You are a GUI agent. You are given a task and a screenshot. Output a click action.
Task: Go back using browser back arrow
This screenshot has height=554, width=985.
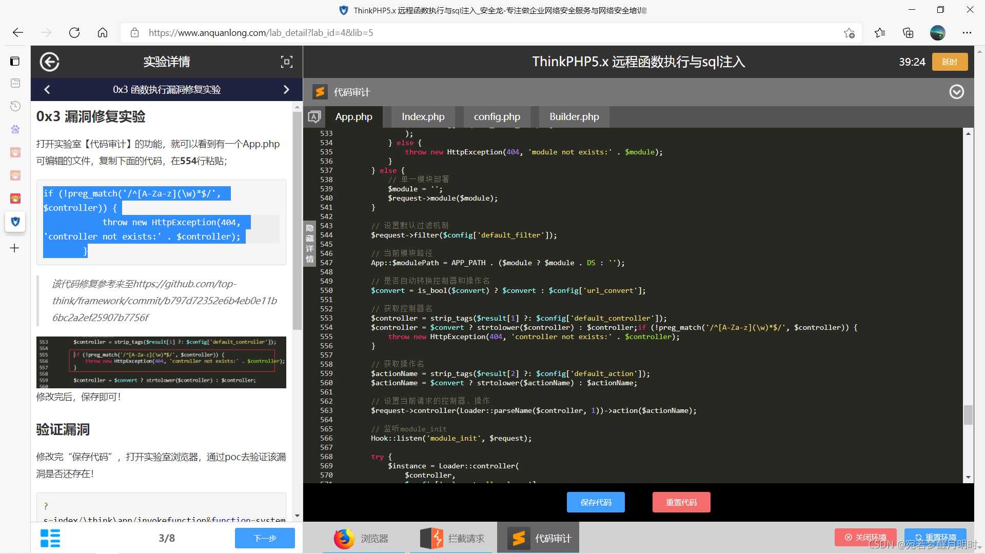click(x=18, y=33)
